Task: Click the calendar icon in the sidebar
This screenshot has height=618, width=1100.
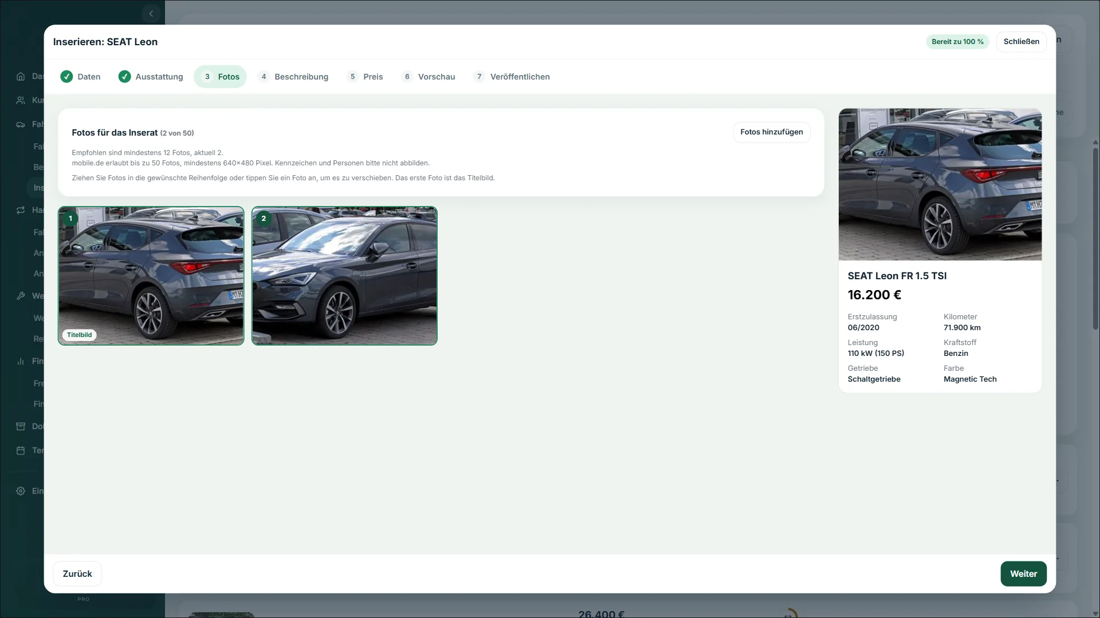Action: (21, 450)
